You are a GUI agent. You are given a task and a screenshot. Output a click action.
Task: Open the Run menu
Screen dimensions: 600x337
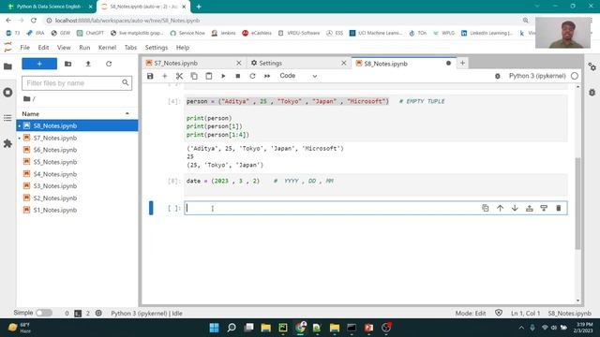tap(84, 48)
